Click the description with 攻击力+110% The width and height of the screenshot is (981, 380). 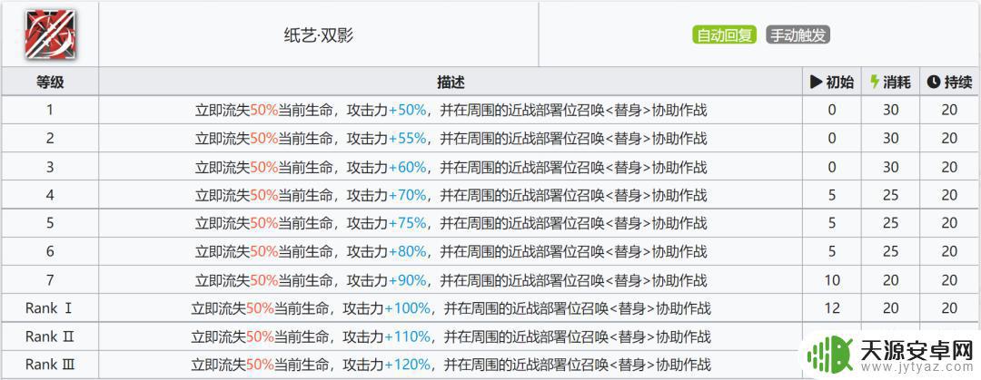tap(451, 336)
